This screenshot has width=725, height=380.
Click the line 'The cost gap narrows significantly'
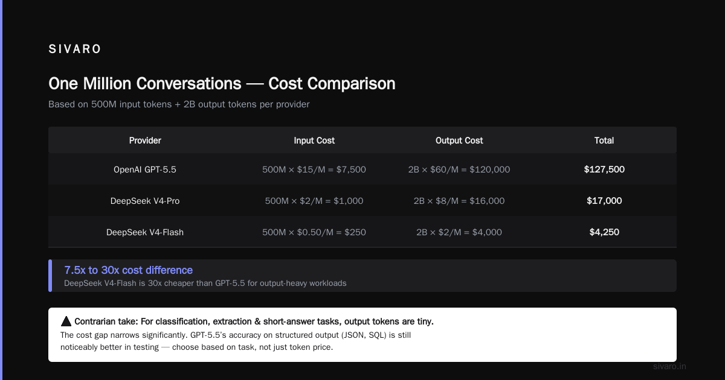point(236,335)
